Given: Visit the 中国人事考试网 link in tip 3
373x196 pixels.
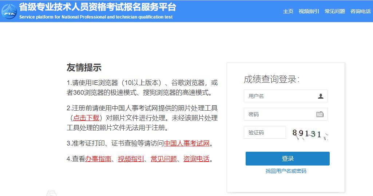Looking at the screenshot, I should (187, 143).
